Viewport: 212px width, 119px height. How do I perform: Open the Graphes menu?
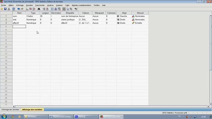tap(59, 5)
